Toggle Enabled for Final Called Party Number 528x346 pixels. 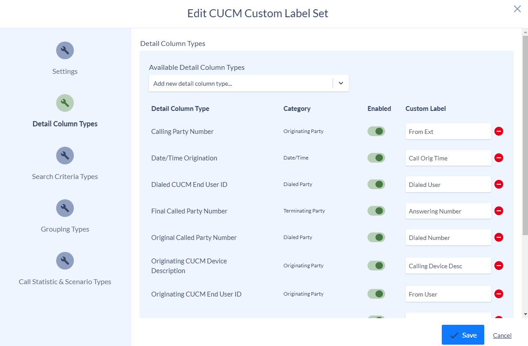[x=376, y=211]
